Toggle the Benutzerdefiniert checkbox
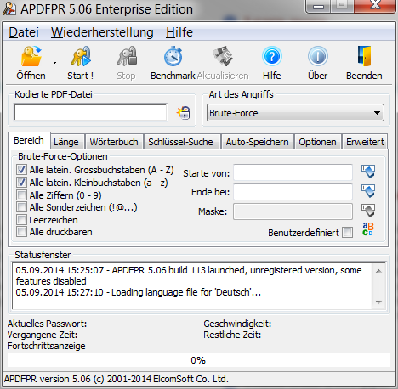Viewport: 398px width, 389px height. (348, 233)
